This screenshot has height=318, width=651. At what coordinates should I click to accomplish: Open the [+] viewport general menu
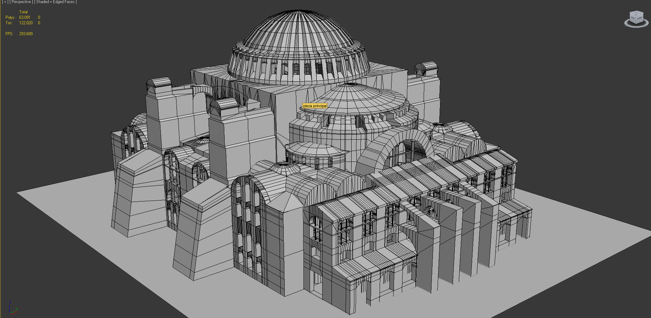(x=5, y=2)
